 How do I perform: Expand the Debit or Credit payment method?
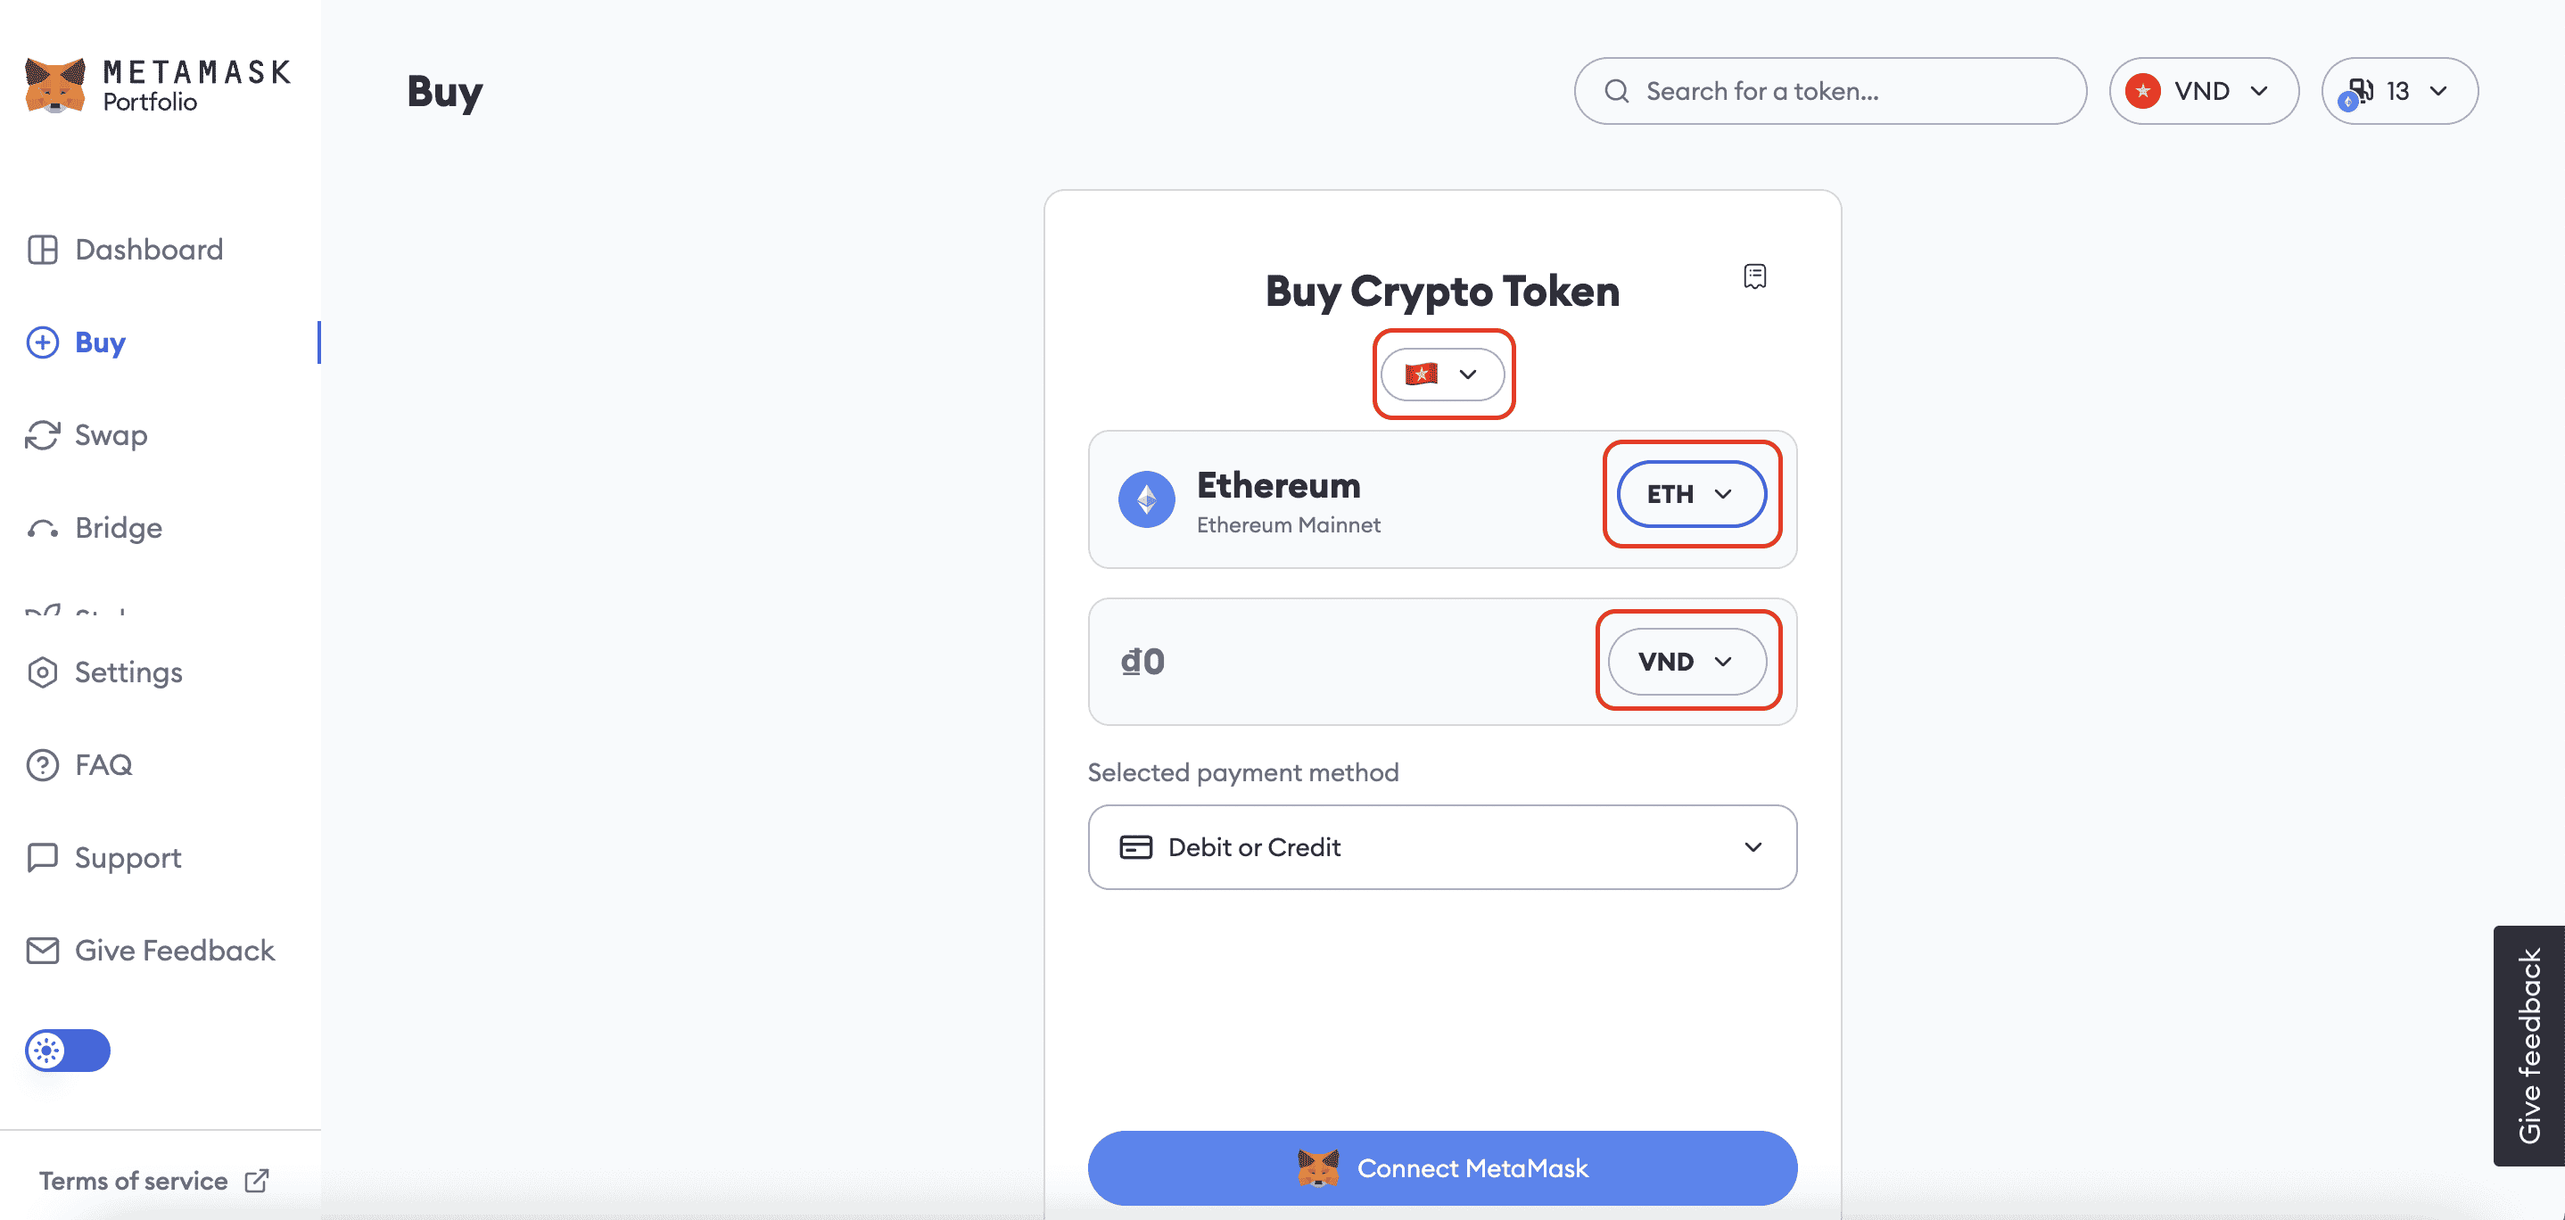pyautogui.click(x=1442, y=846)
